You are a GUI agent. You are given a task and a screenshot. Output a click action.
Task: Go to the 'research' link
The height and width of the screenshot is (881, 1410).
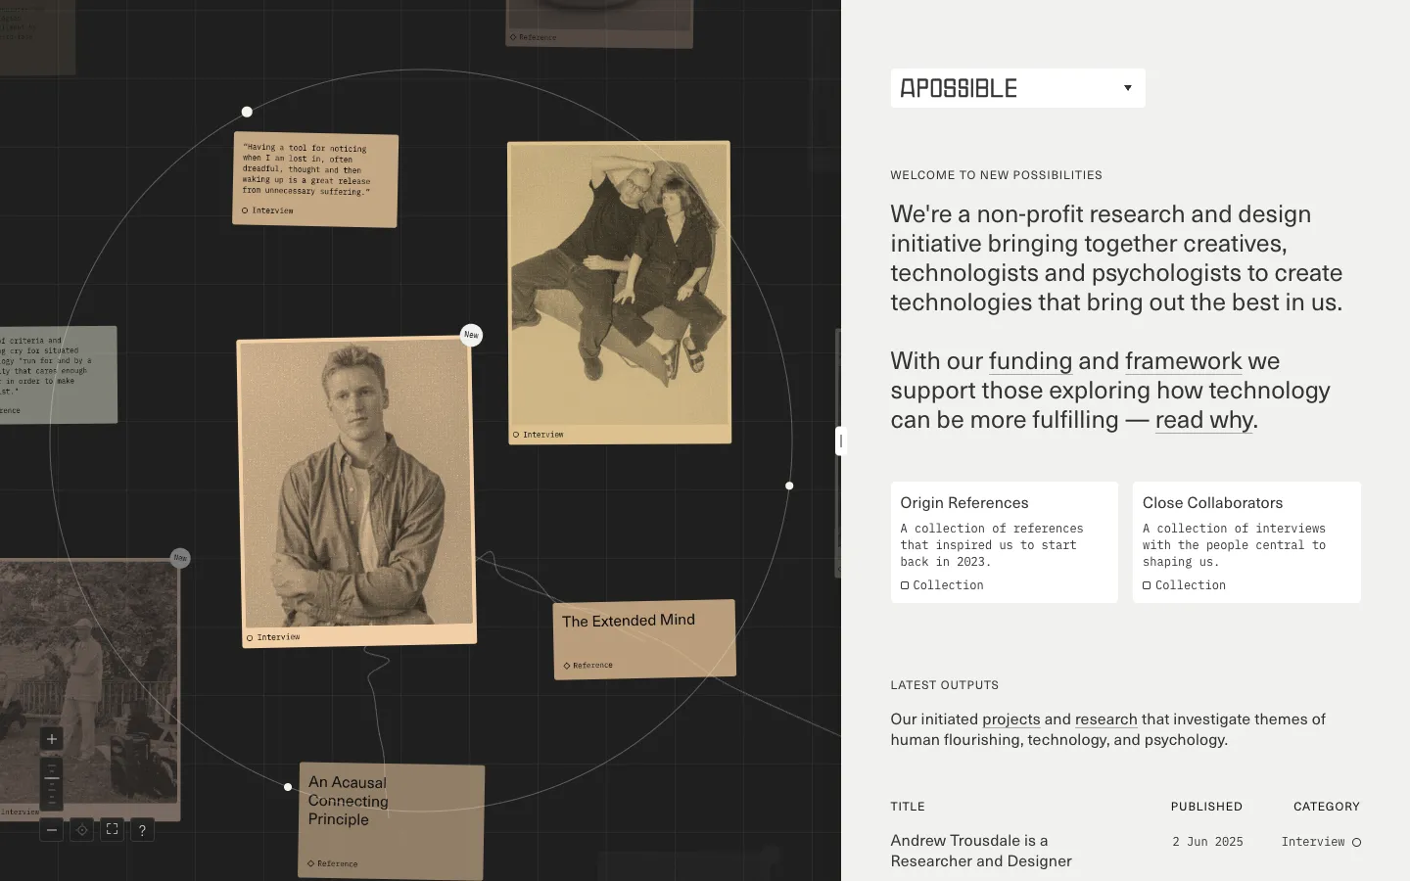pyautogui.click(x=1105, y=719)
